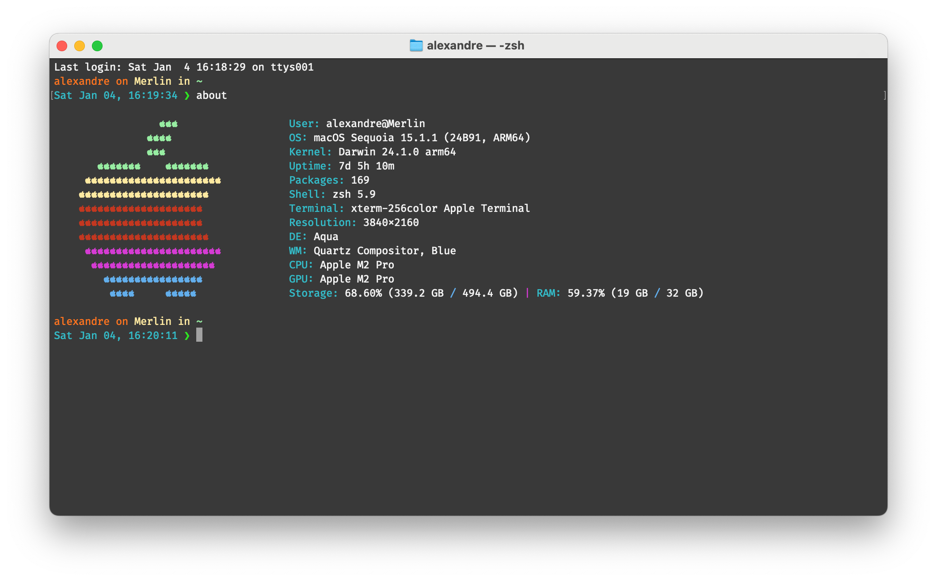Click the 'CPU: Apple M2 Pro' line

(341, 265)
